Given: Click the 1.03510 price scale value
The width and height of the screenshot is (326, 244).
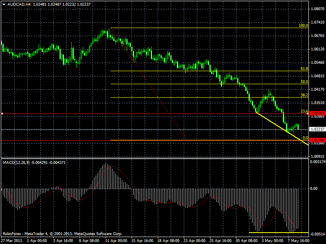Looking at the screenshot, I should (x=317, y=103).
